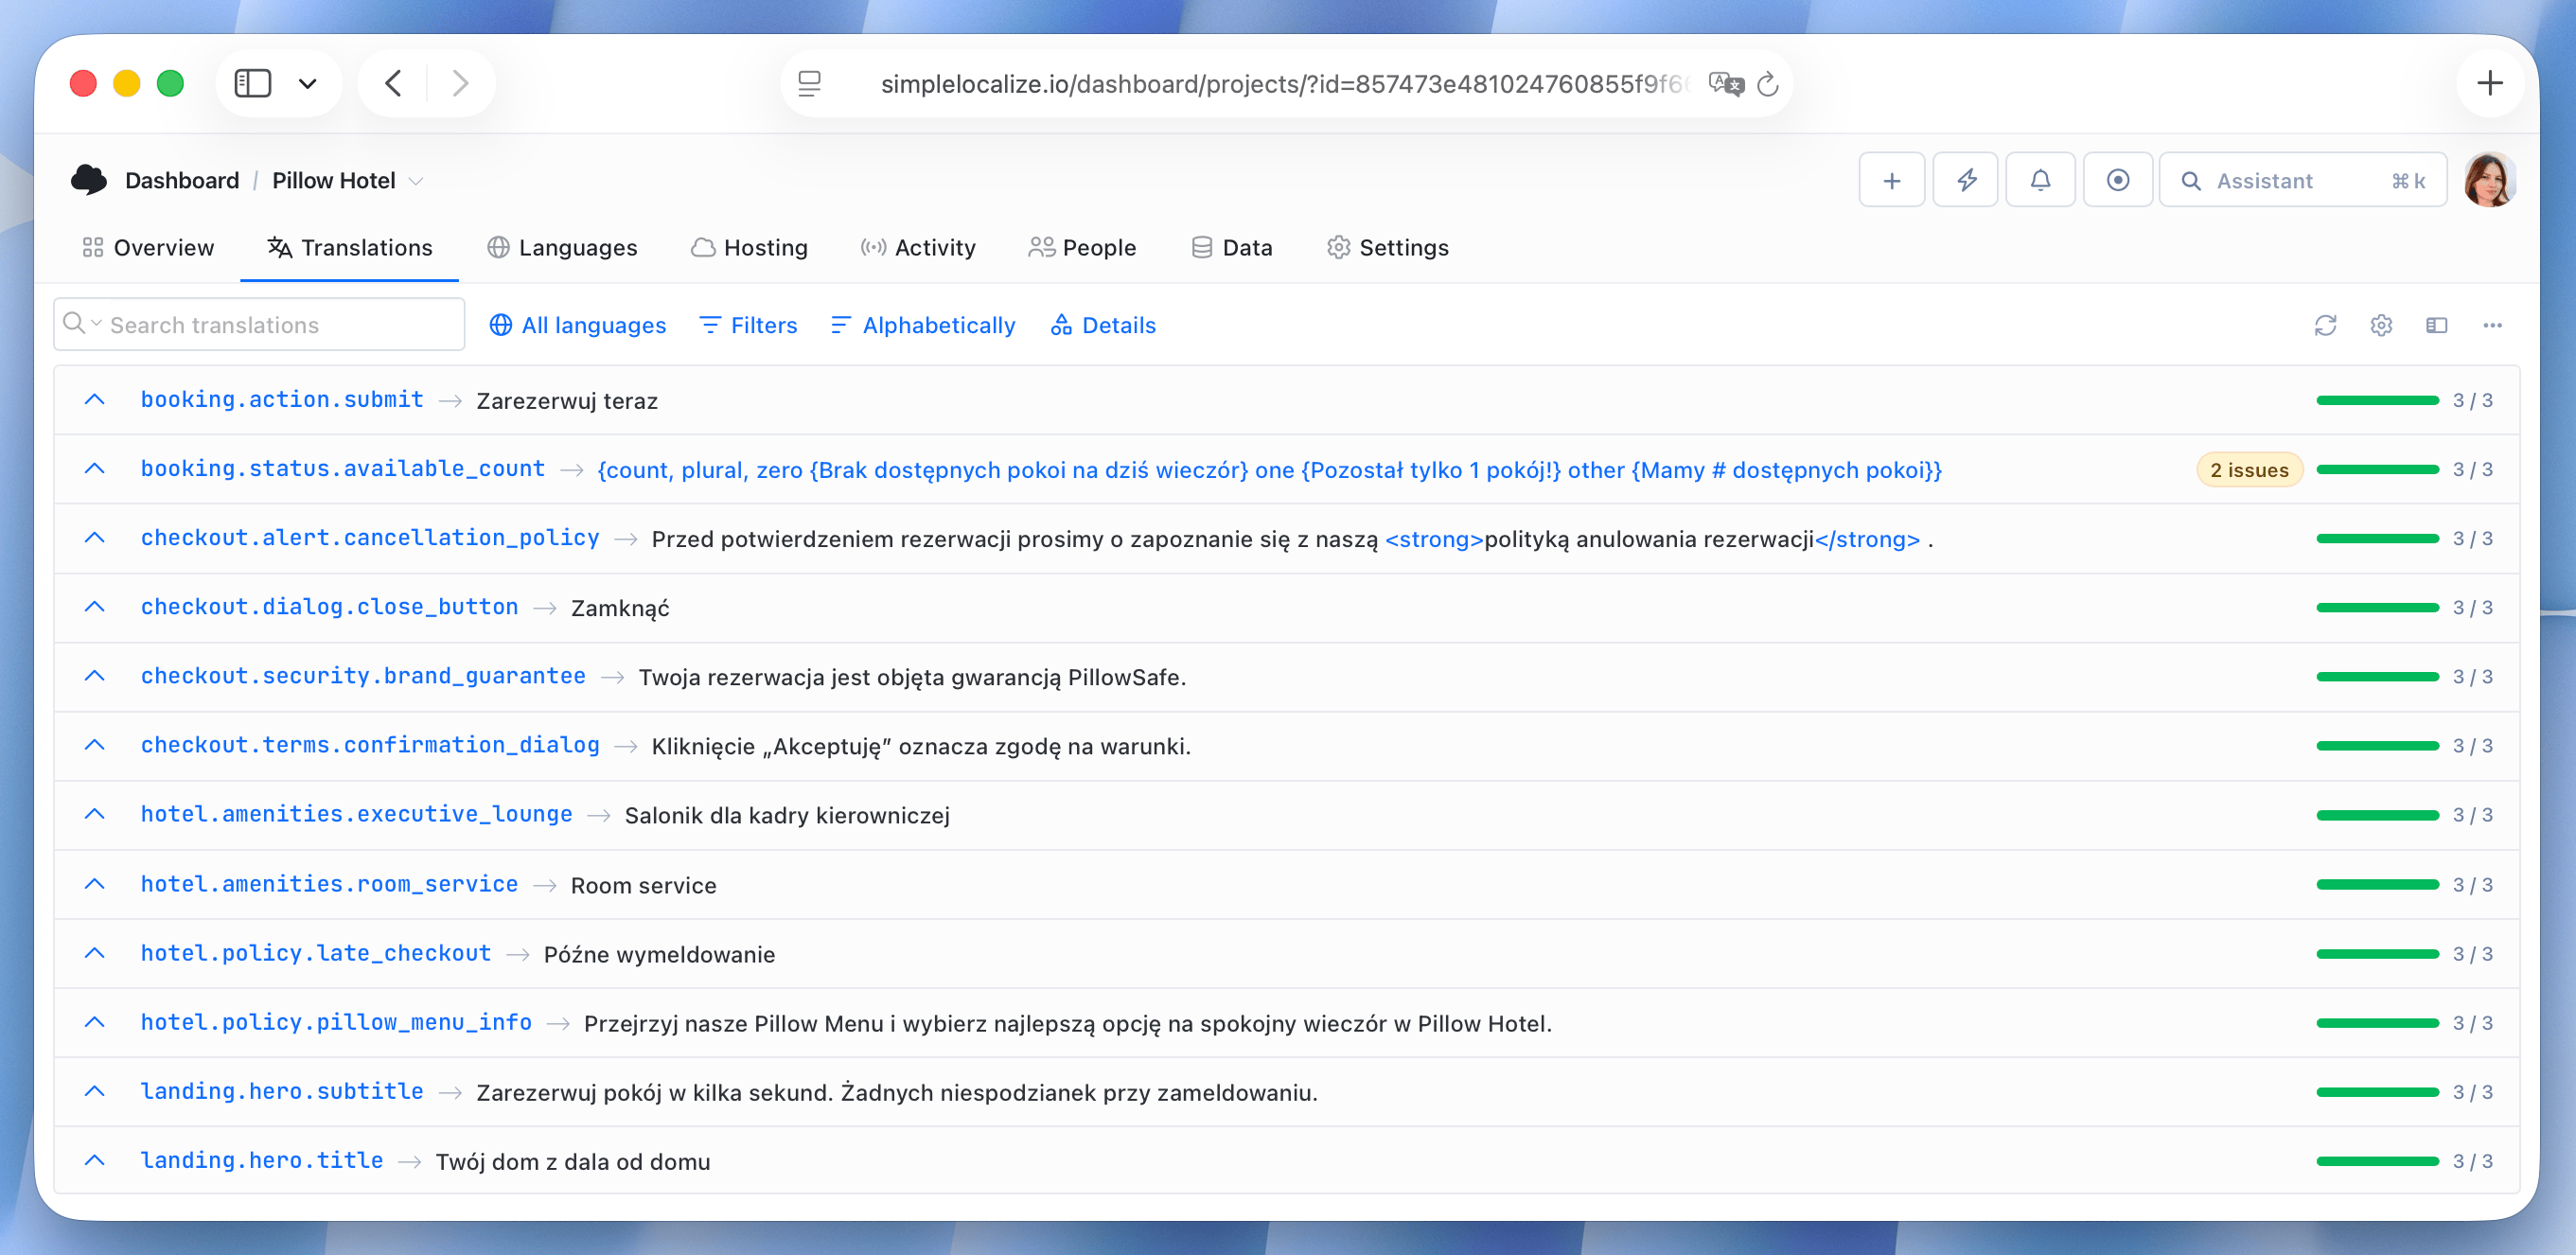2576x1255 pixels.
Task: Open the All languages filter
Action: coord(577,325)
